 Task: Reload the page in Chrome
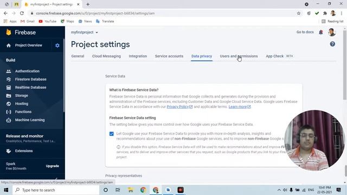22,13
